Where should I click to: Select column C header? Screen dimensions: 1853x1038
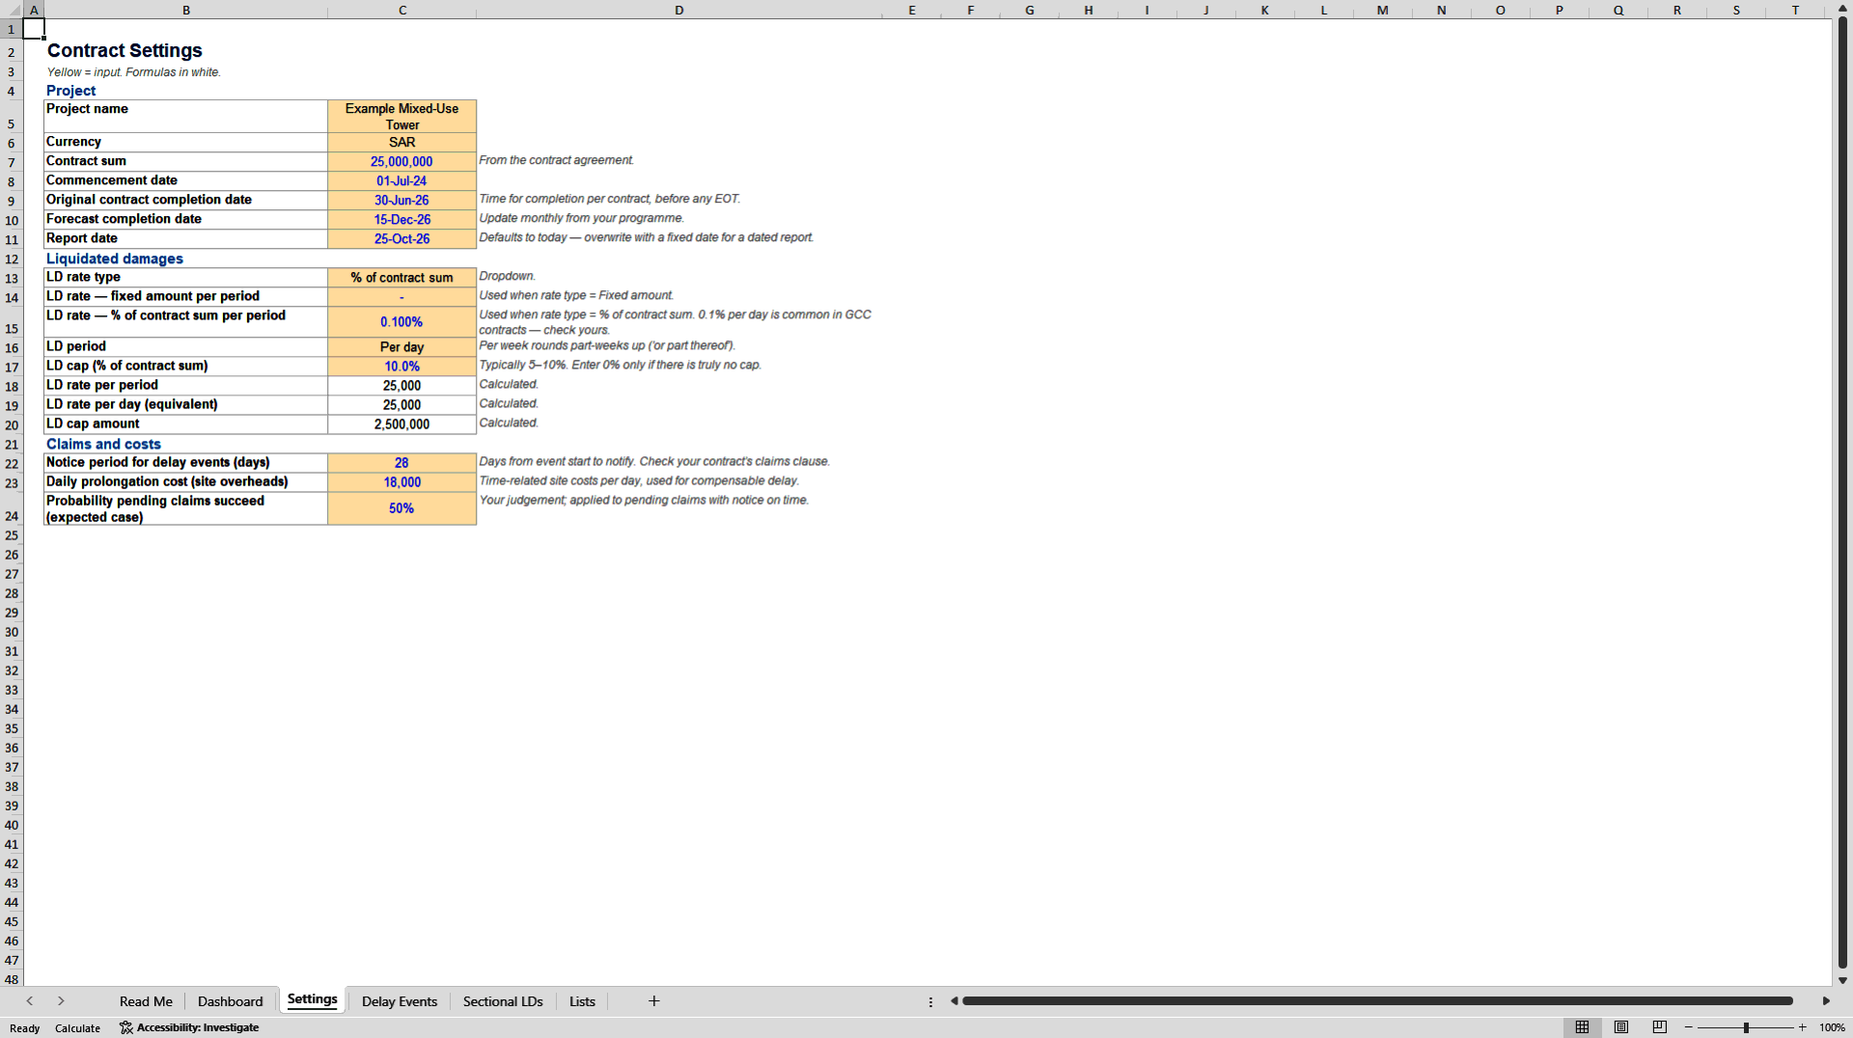(401, 10)
